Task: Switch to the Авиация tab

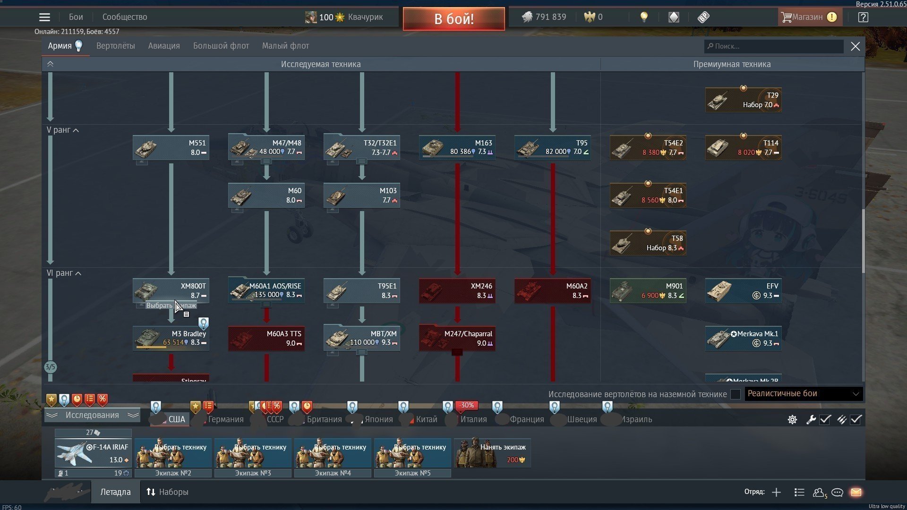Action: click(164, 46)
